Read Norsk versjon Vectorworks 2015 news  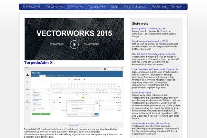(150, 41)
